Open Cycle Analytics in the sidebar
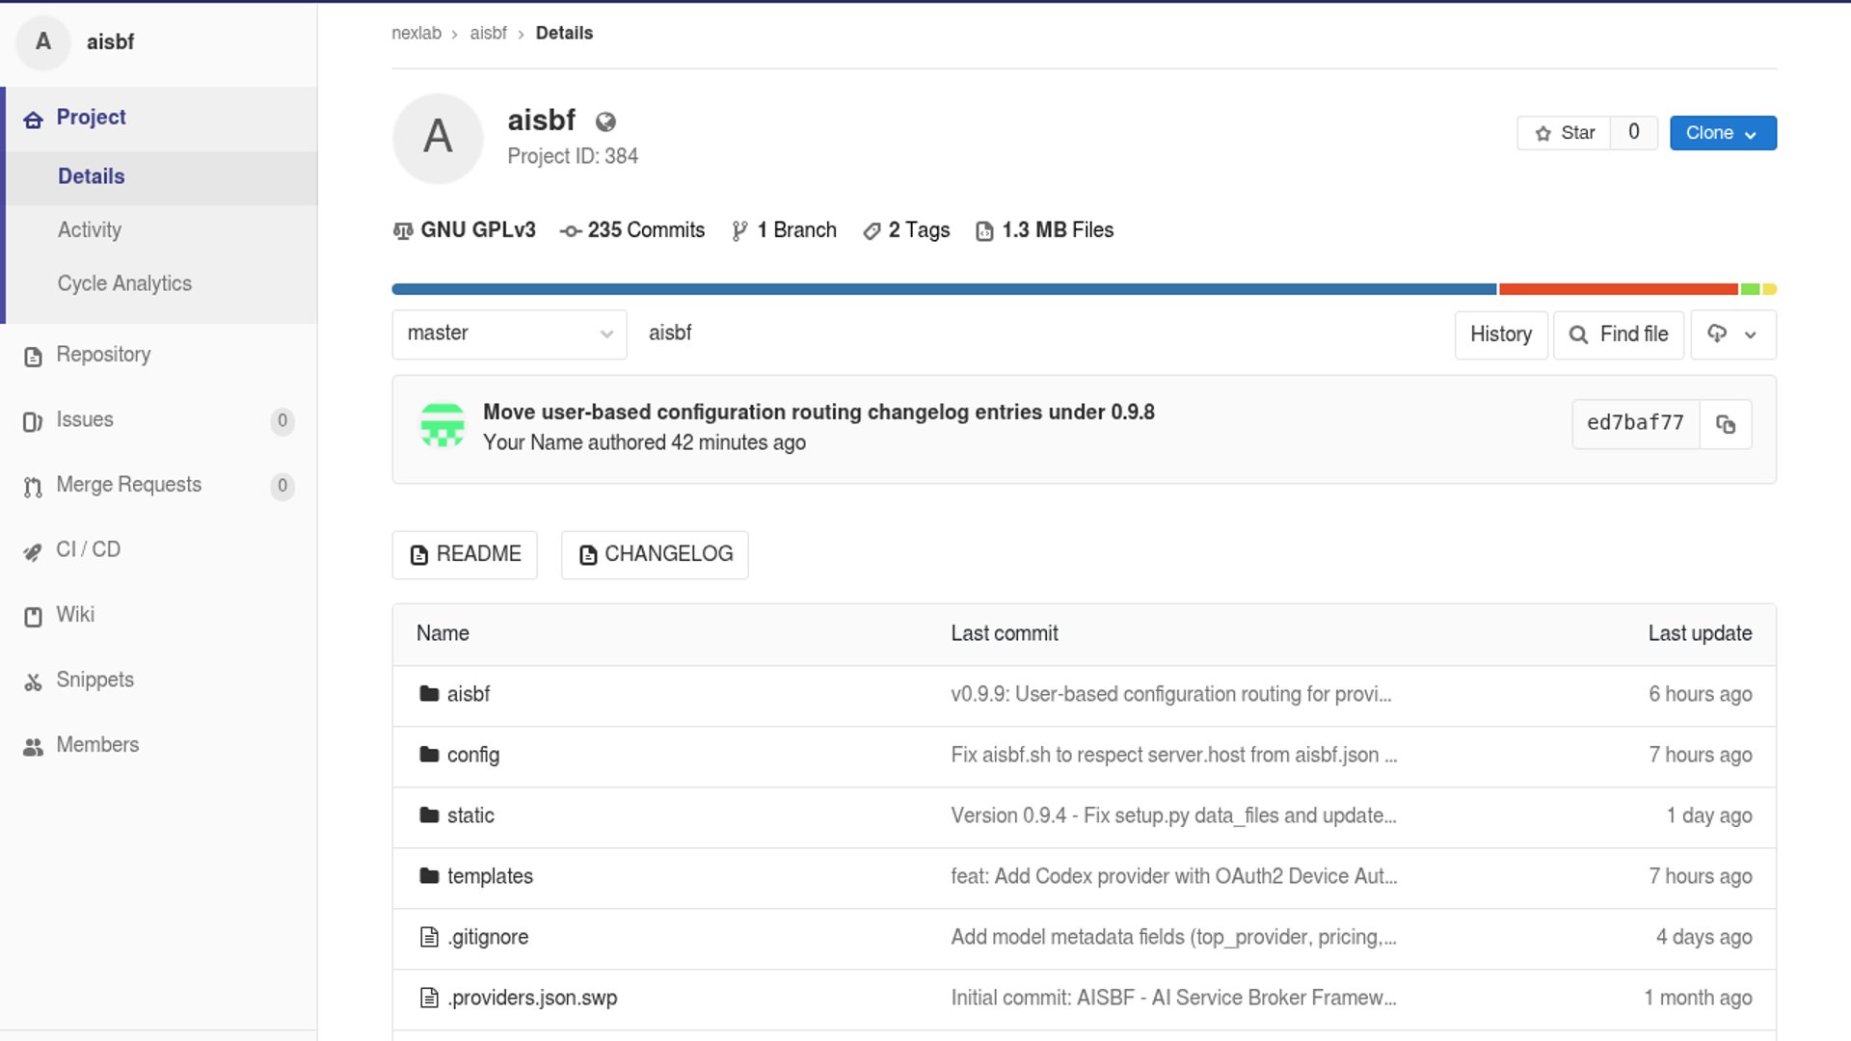Viewport: 1851px width, 1041px height. (124, 283)
